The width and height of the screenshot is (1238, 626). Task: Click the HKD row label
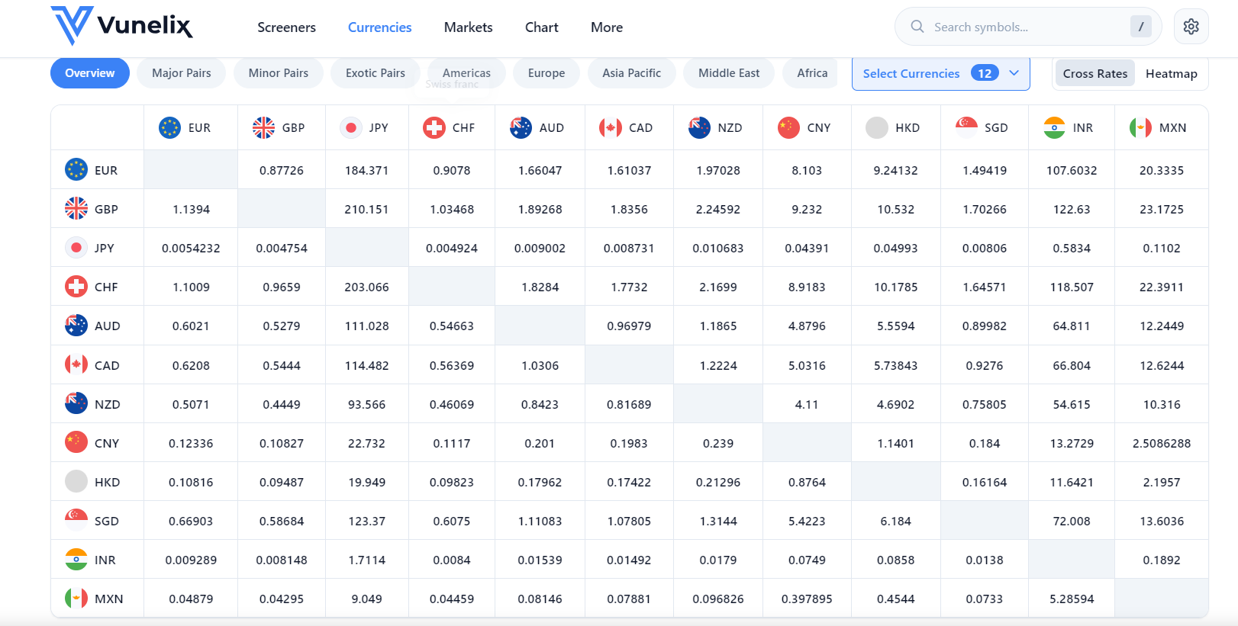click(107, 482)
